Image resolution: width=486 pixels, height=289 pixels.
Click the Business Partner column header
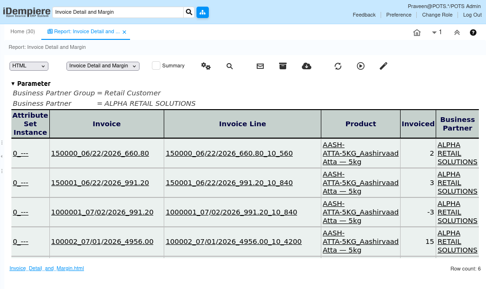click(x=458, y=124)
